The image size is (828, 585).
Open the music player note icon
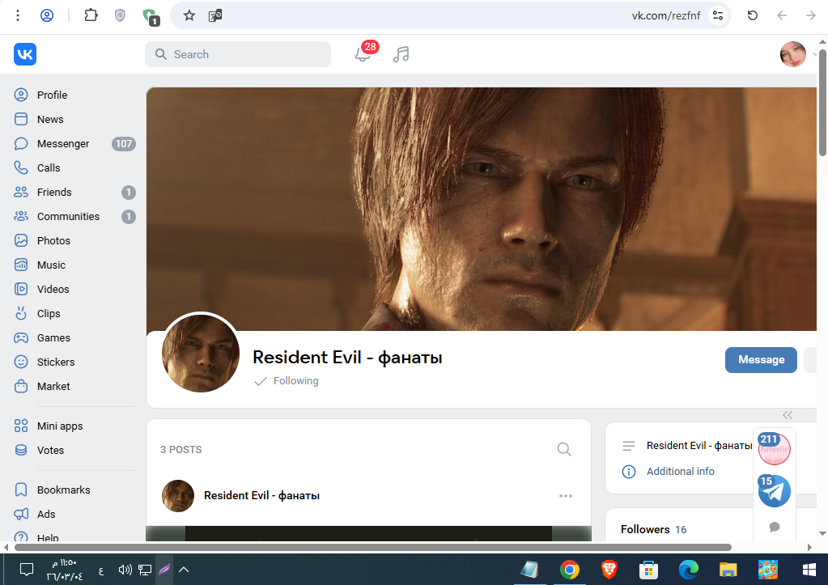401,54
